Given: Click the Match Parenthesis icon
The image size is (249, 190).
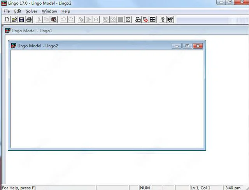Looking at the screenshot, I should coord(96,19).
